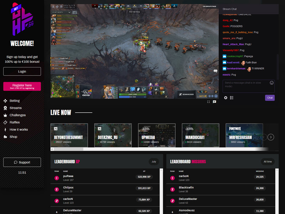Open the DOTA2MC_RU live stream card

pos(113,135)
